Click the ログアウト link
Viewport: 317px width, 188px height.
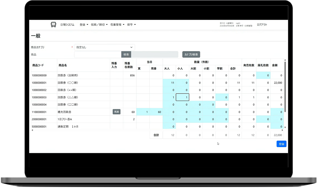click(262, 25)
